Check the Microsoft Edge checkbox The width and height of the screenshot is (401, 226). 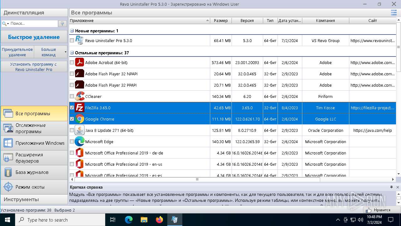tap(72, 142)
